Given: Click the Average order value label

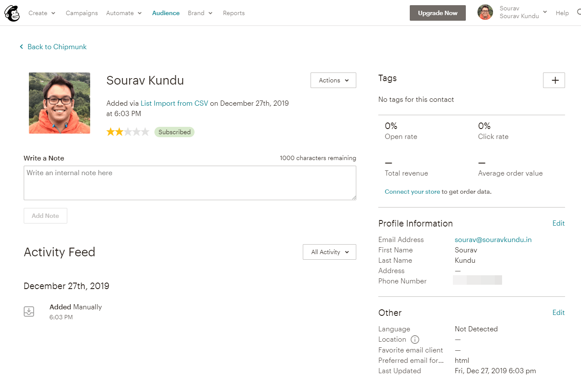Looking at the screenshot, I should click(510, 173).
